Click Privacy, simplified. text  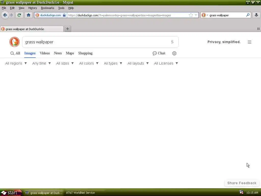point(224,42)
